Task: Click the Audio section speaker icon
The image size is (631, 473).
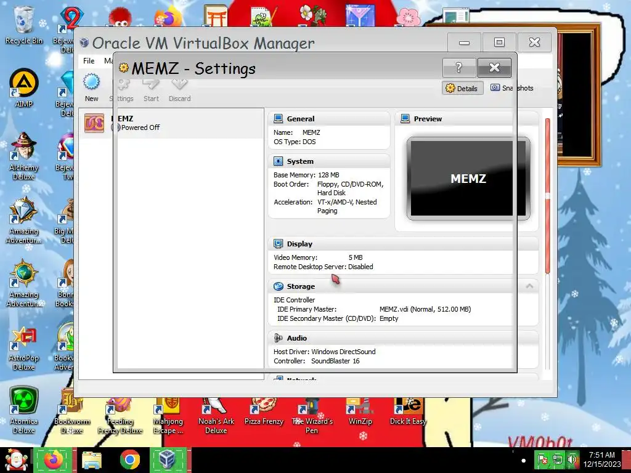Action: (x=278, y=338)
